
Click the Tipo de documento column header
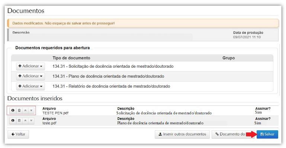coord(71,58)
